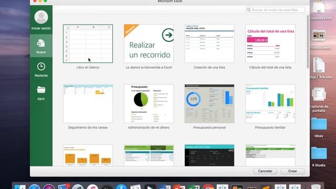This screenshot has width=336, height=189.
Task: Click the template gallery vertical scrollbar
Action: [308, 42]
